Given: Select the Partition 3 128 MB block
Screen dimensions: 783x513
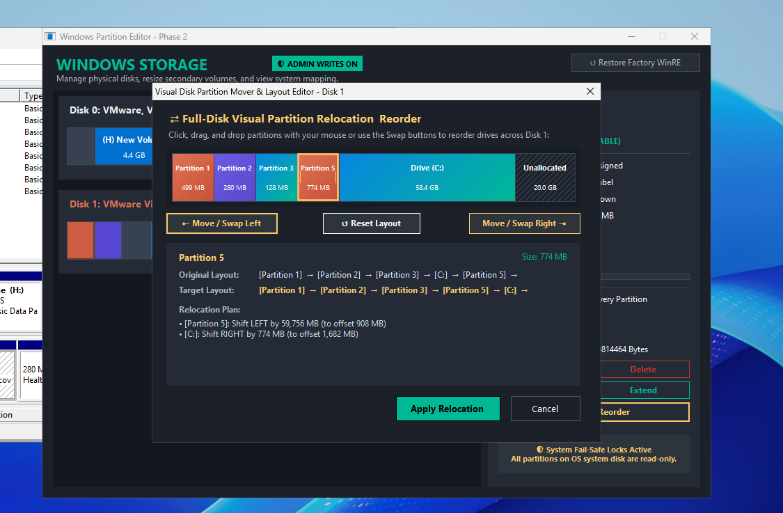Looking at the screenshot, I should click(276, 177).
